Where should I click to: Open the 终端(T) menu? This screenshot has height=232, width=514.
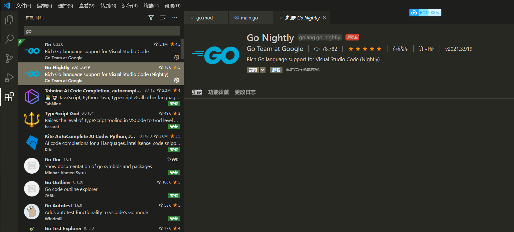151,6
